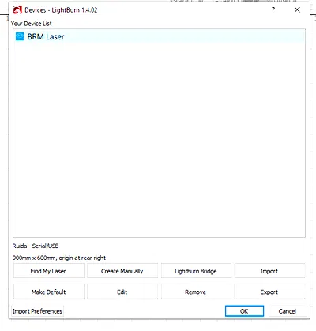This screenshot has width=316, height=331.
Task: Click the Import Preferences button
Action: coord(37,311)
